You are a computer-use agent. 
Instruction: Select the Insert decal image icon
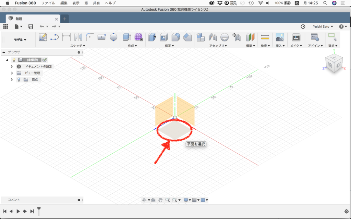pos(280,37)
